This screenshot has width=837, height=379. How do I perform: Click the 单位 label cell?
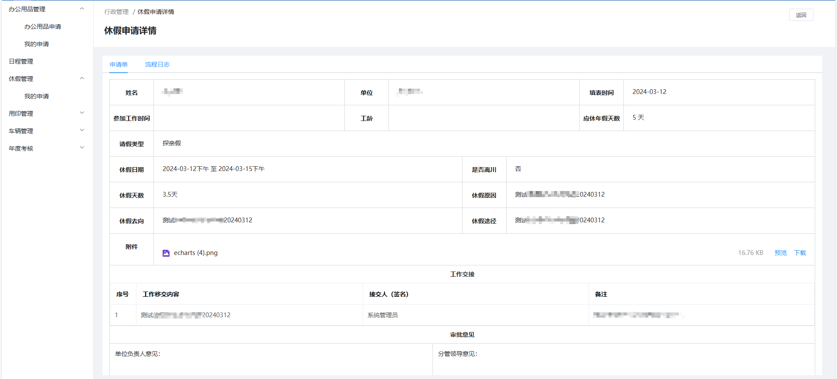[x=367, y=92]
